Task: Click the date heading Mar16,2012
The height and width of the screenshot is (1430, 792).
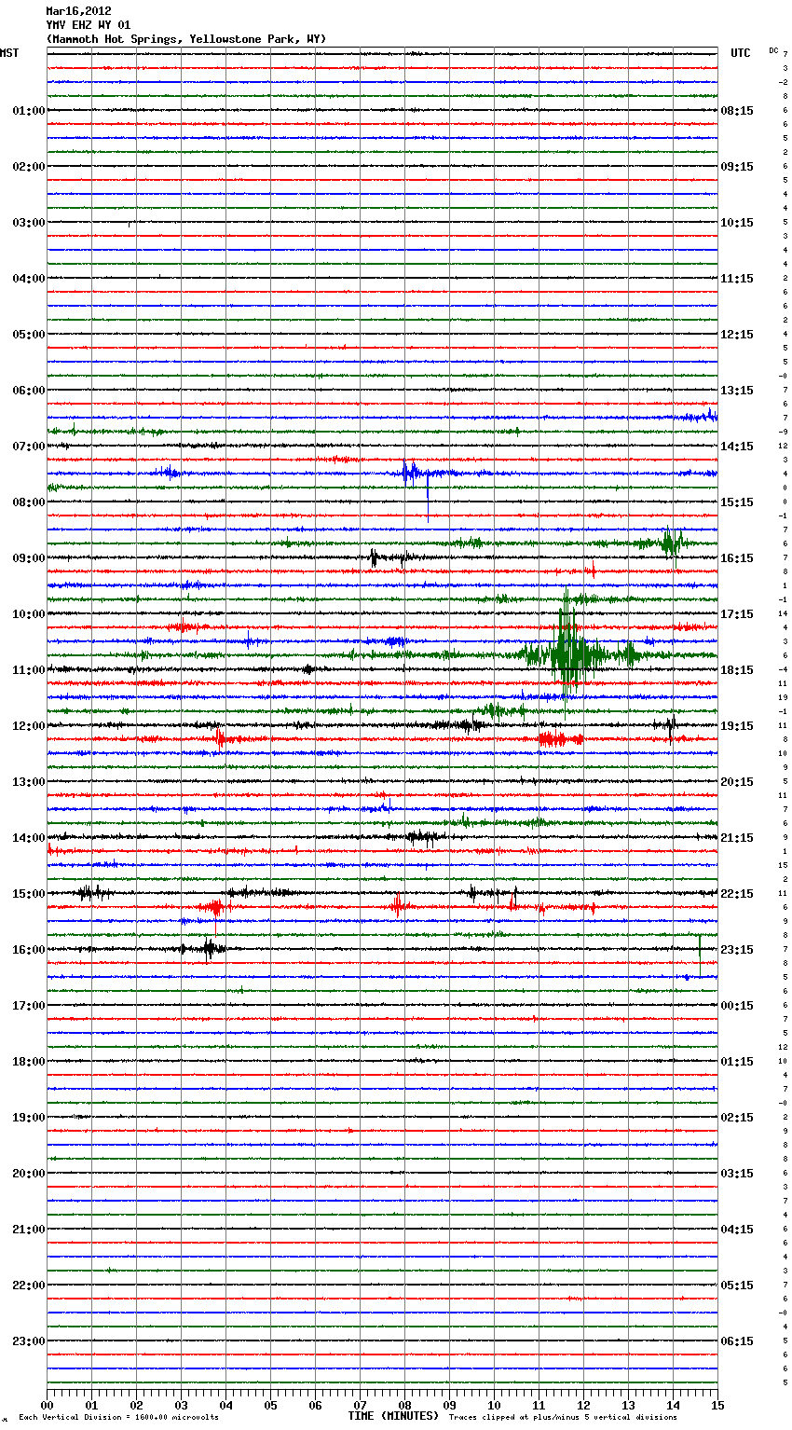Action: pyautogui.click(x=78, y=11)
